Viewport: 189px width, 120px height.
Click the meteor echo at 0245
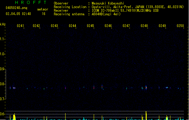[x=94, y=87]
